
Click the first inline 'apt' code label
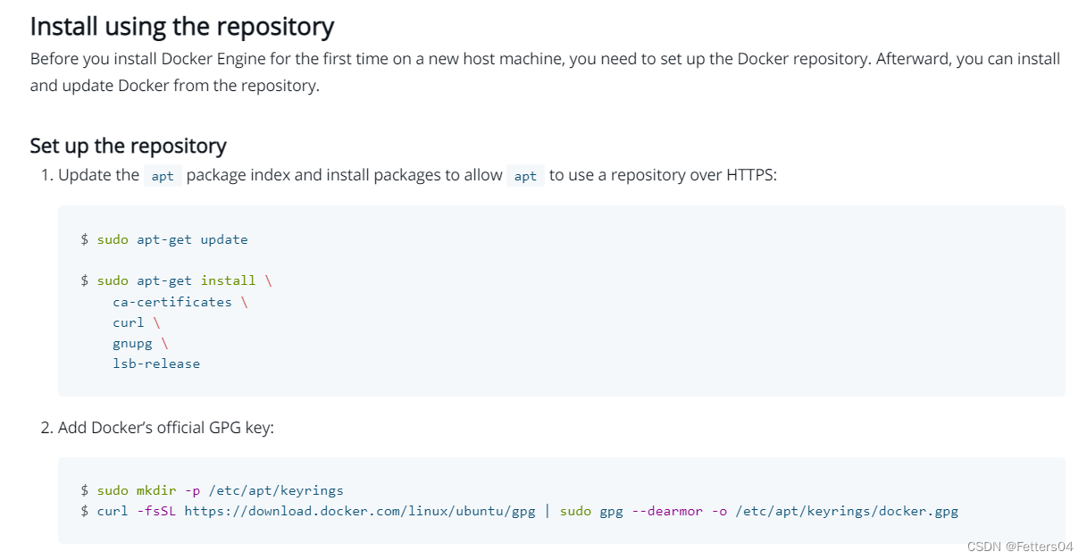[x=163, y=176]
